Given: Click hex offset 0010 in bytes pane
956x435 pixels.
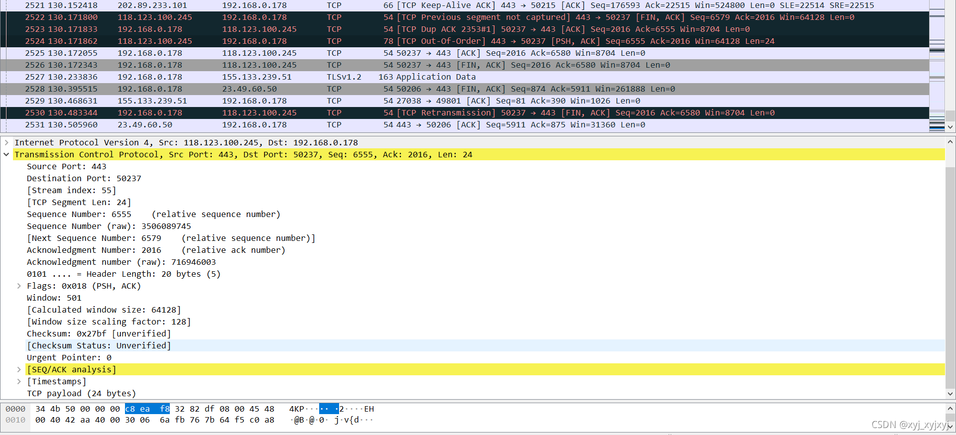Looking at the screenshot, I should 15,420.
